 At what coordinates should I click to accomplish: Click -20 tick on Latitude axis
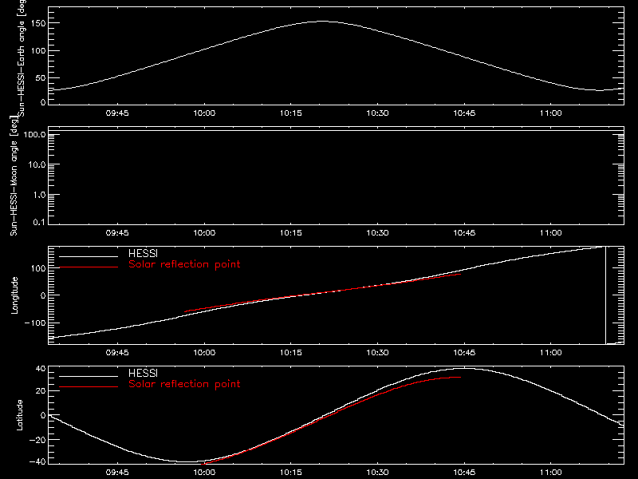(37, 440)
